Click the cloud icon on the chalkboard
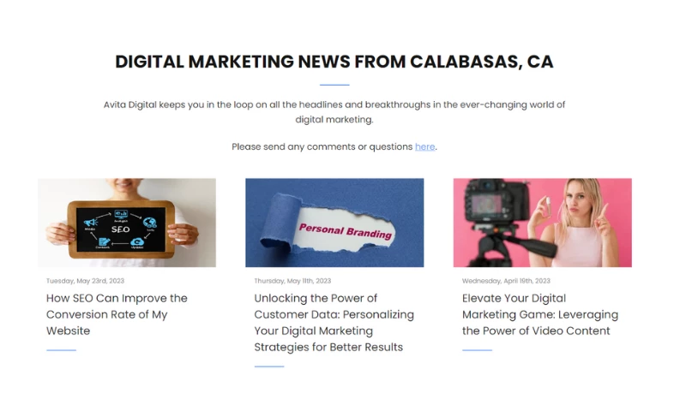The height and width of the screenshot is (411, 686). tap(137, 241)
